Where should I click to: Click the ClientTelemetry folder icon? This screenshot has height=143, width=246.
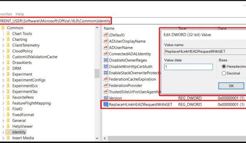tap(8, 45)
